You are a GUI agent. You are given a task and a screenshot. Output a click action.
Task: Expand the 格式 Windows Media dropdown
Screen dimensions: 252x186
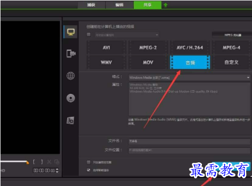[x=189, y=78]
